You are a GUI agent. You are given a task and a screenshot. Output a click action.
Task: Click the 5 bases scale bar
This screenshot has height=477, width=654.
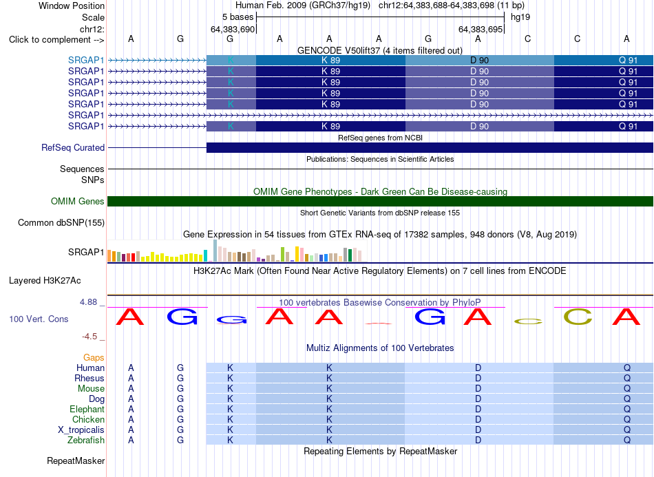click(x=380, y=17)
